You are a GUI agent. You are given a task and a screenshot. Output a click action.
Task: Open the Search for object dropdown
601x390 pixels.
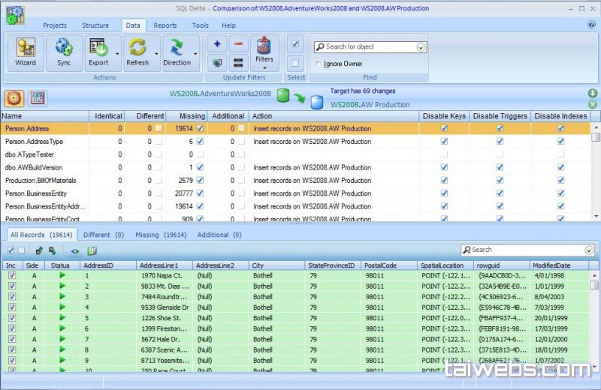click(421, 46)
